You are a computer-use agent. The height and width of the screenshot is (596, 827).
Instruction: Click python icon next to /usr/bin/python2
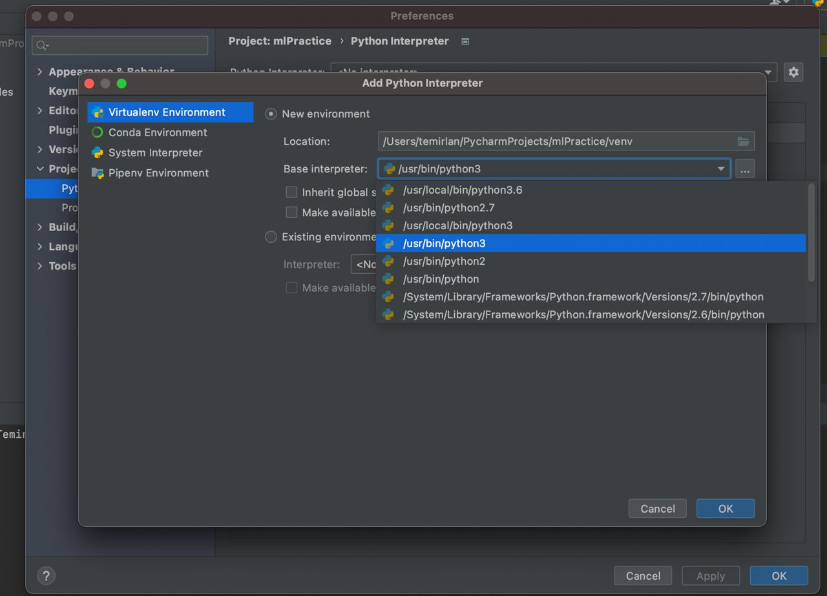[x=388, y=261]
